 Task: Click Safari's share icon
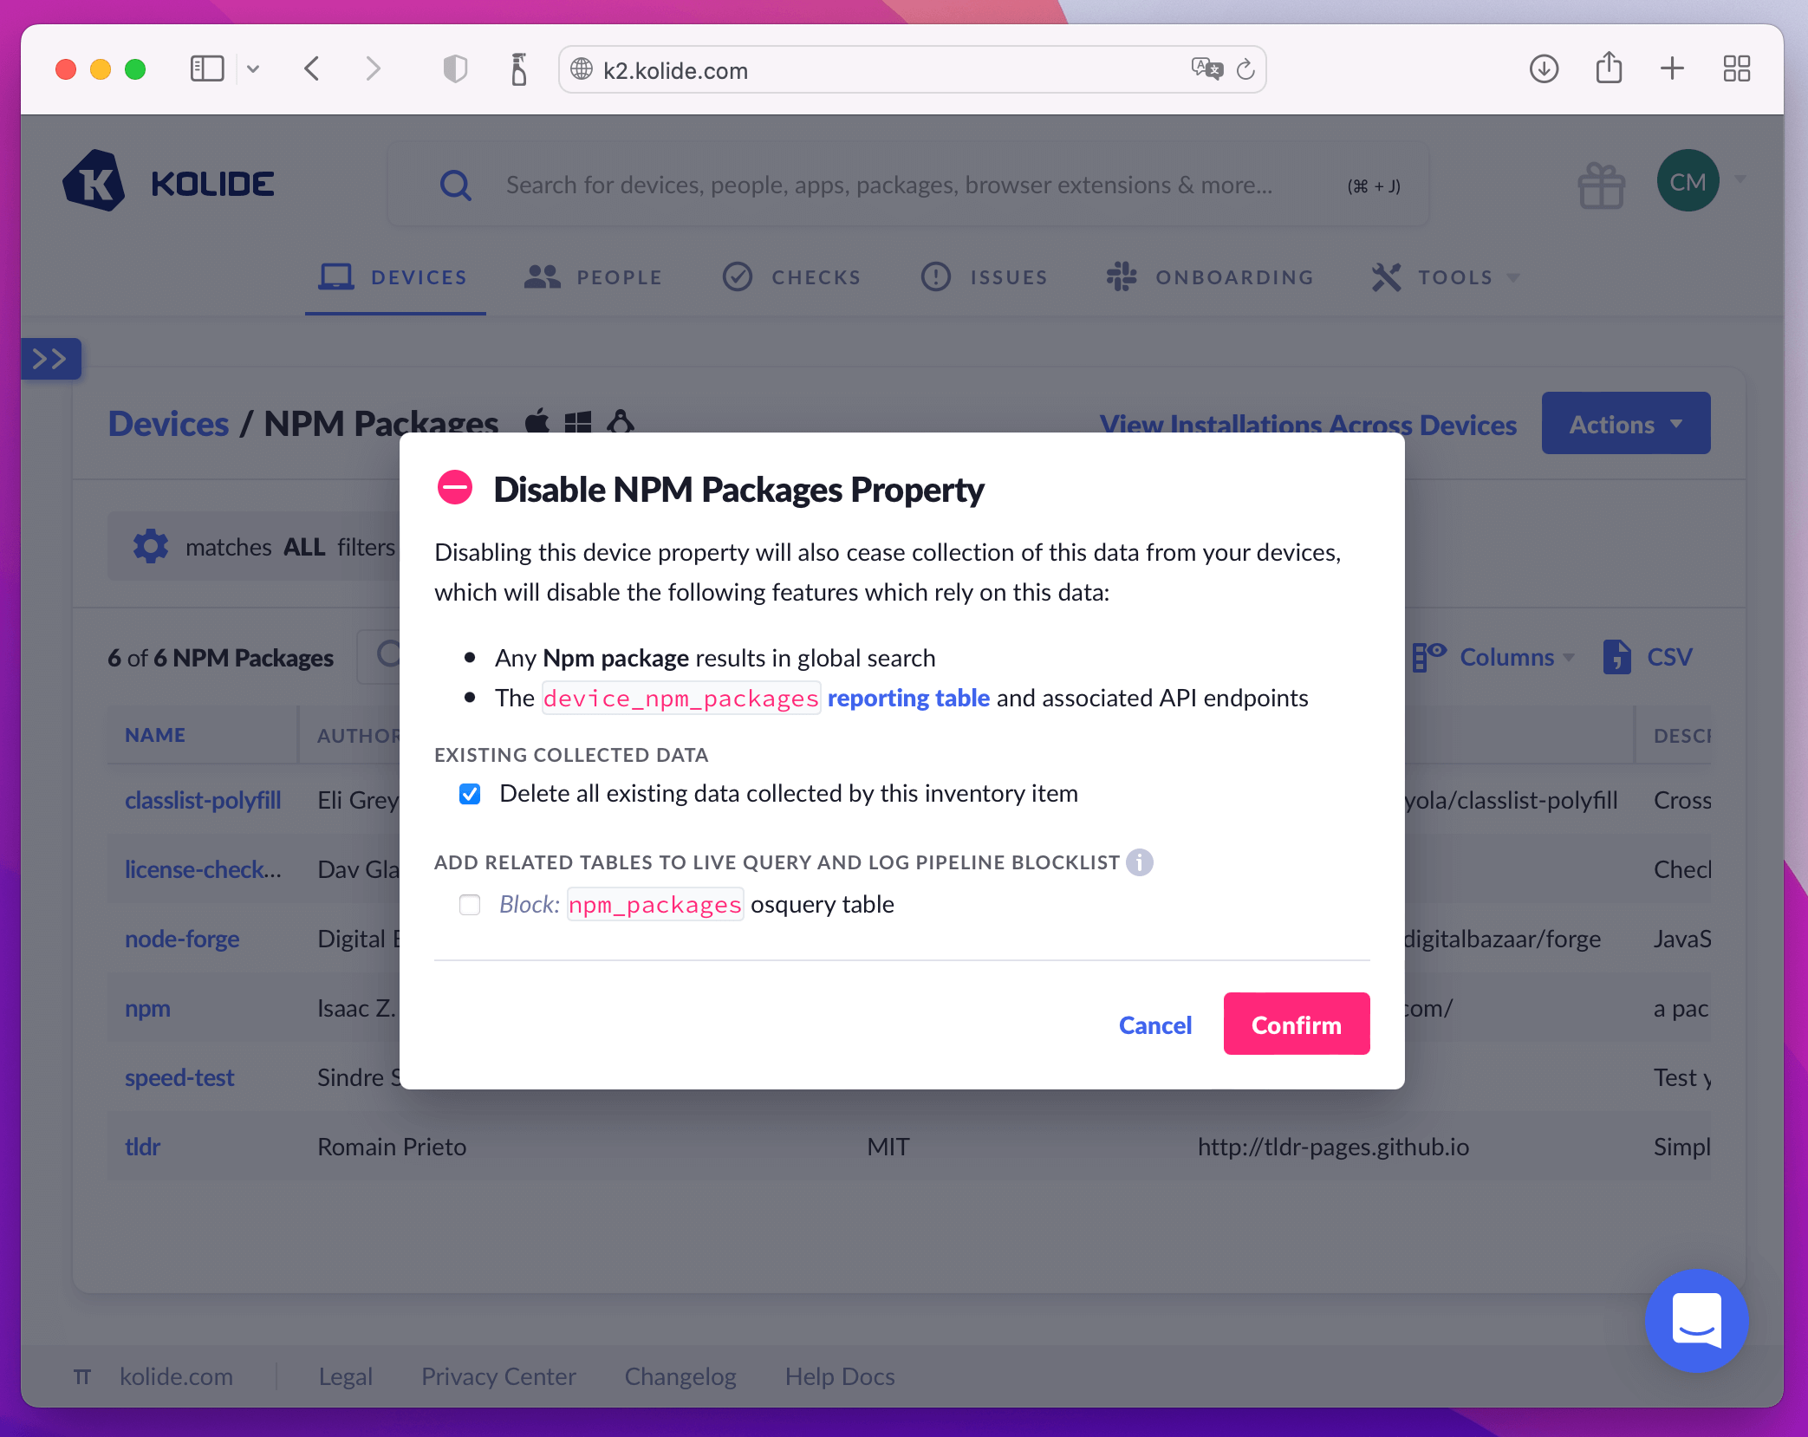pos(1609,69)
